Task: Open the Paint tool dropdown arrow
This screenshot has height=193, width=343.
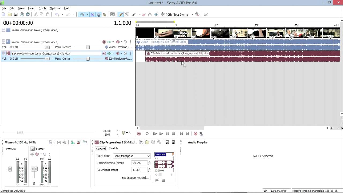Action: pyautogui.click(x=139, y=14)
